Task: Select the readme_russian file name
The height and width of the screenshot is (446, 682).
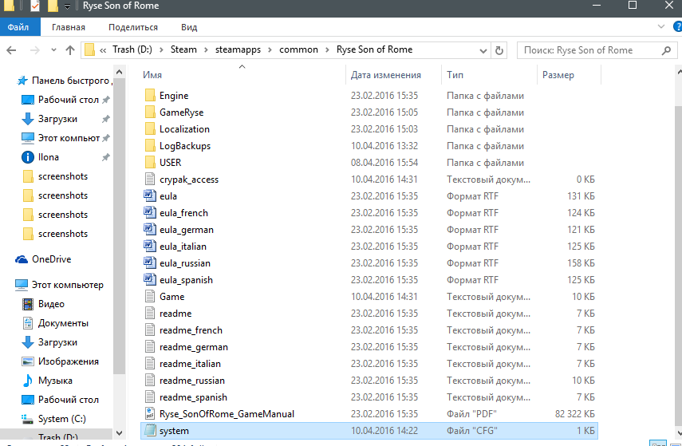Action: 191,381
